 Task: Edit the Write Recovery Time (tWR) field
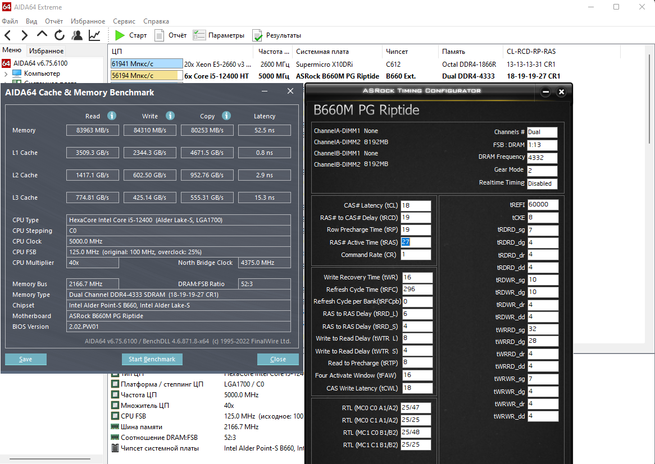click(417, 278)
